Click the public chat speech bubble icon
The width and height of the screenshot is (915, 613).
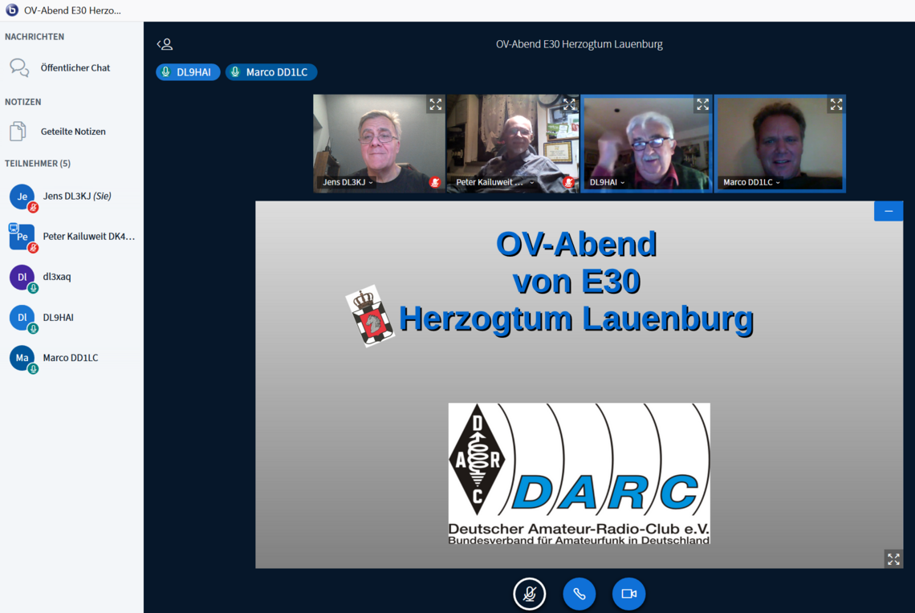click(x=19, y=67)
